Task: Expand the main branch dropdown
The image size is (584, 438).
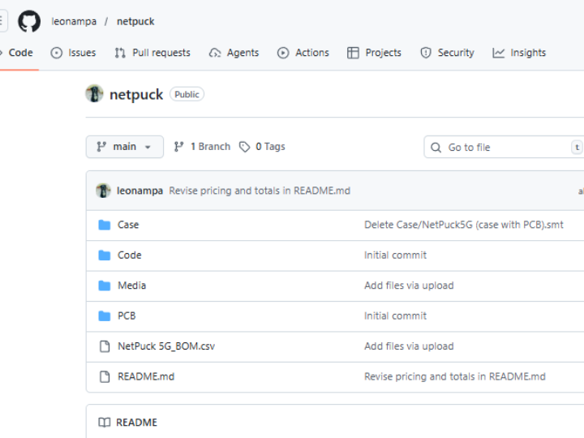Action: coord(124,147)
